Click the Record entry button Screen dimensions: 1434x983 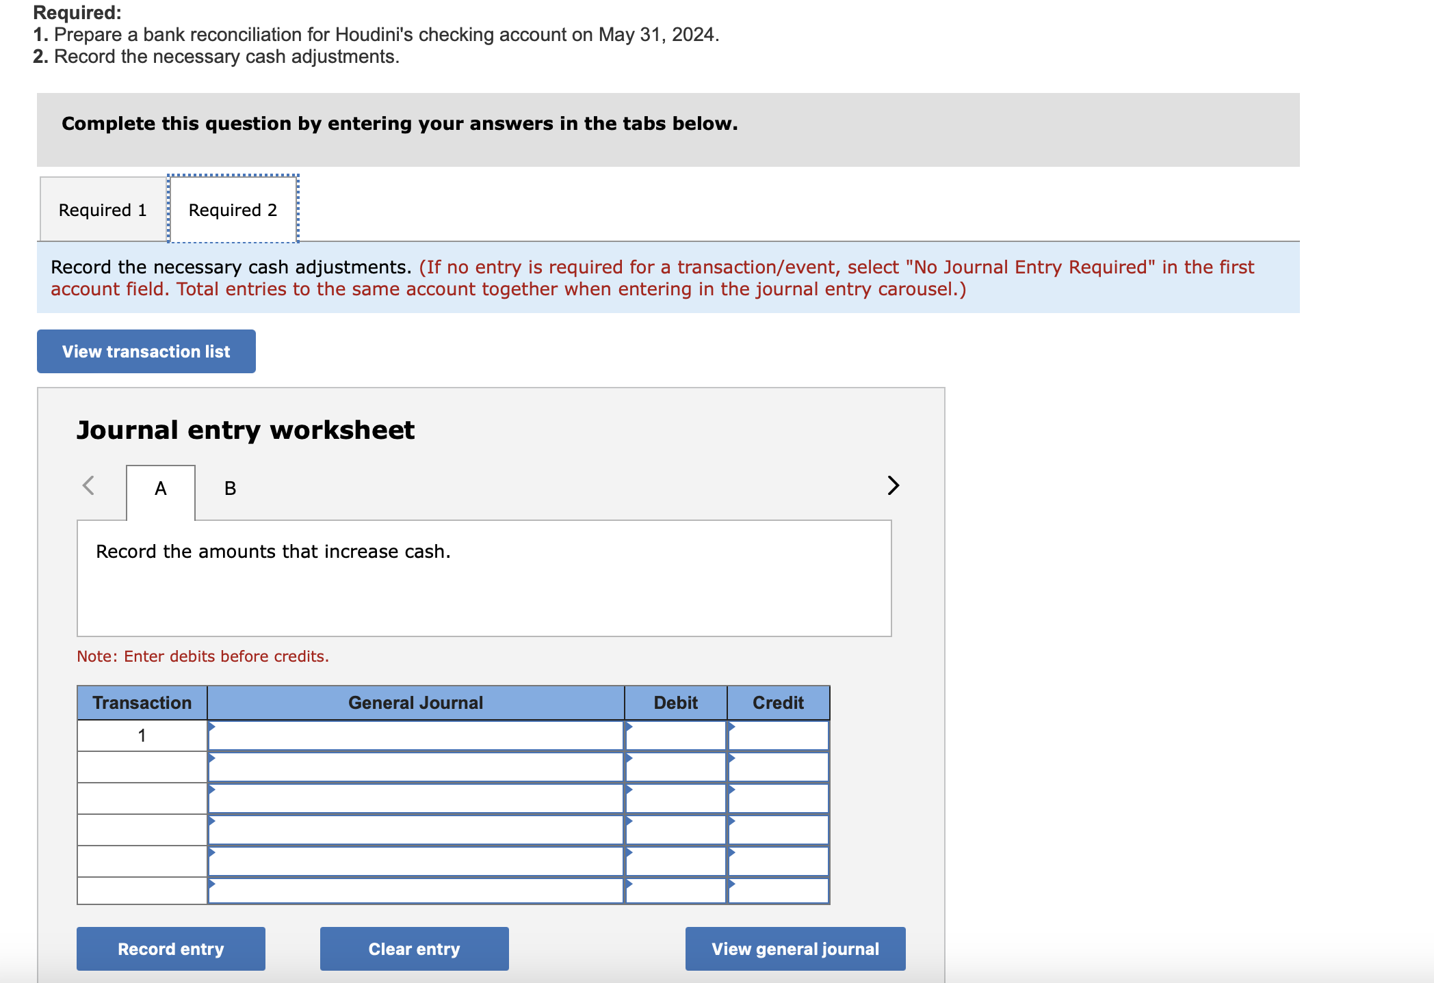pyautogui.click(x=170, y=948)
